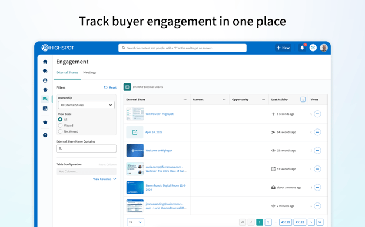Switch to Meetings tab
This screenshot has width=365, height=227.
click(89, 72)
